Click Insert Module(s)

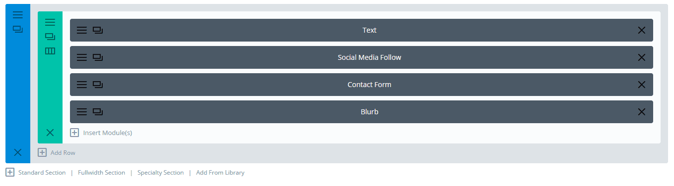click(x=101, y=133)
